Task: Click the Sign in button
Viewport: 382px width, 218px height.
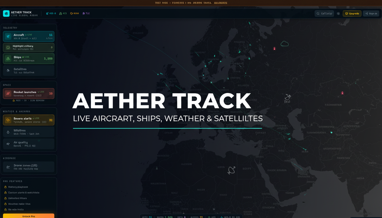Action: 371,14
